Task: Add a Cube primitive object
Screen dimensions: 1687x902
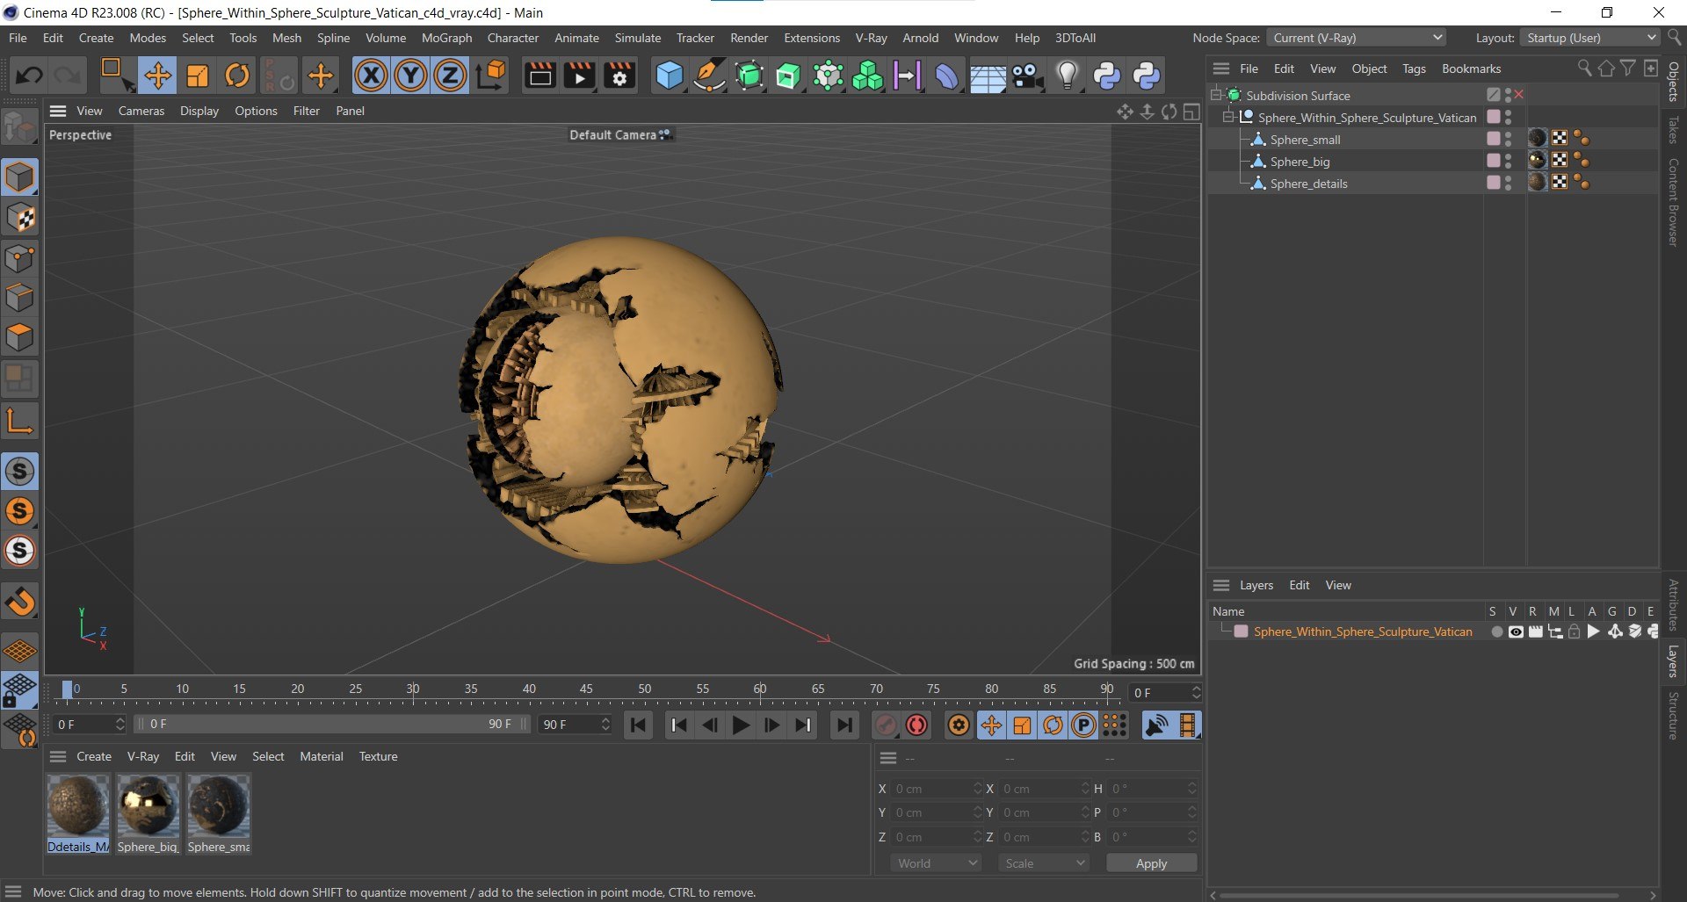Action: [x=670, y=76]
